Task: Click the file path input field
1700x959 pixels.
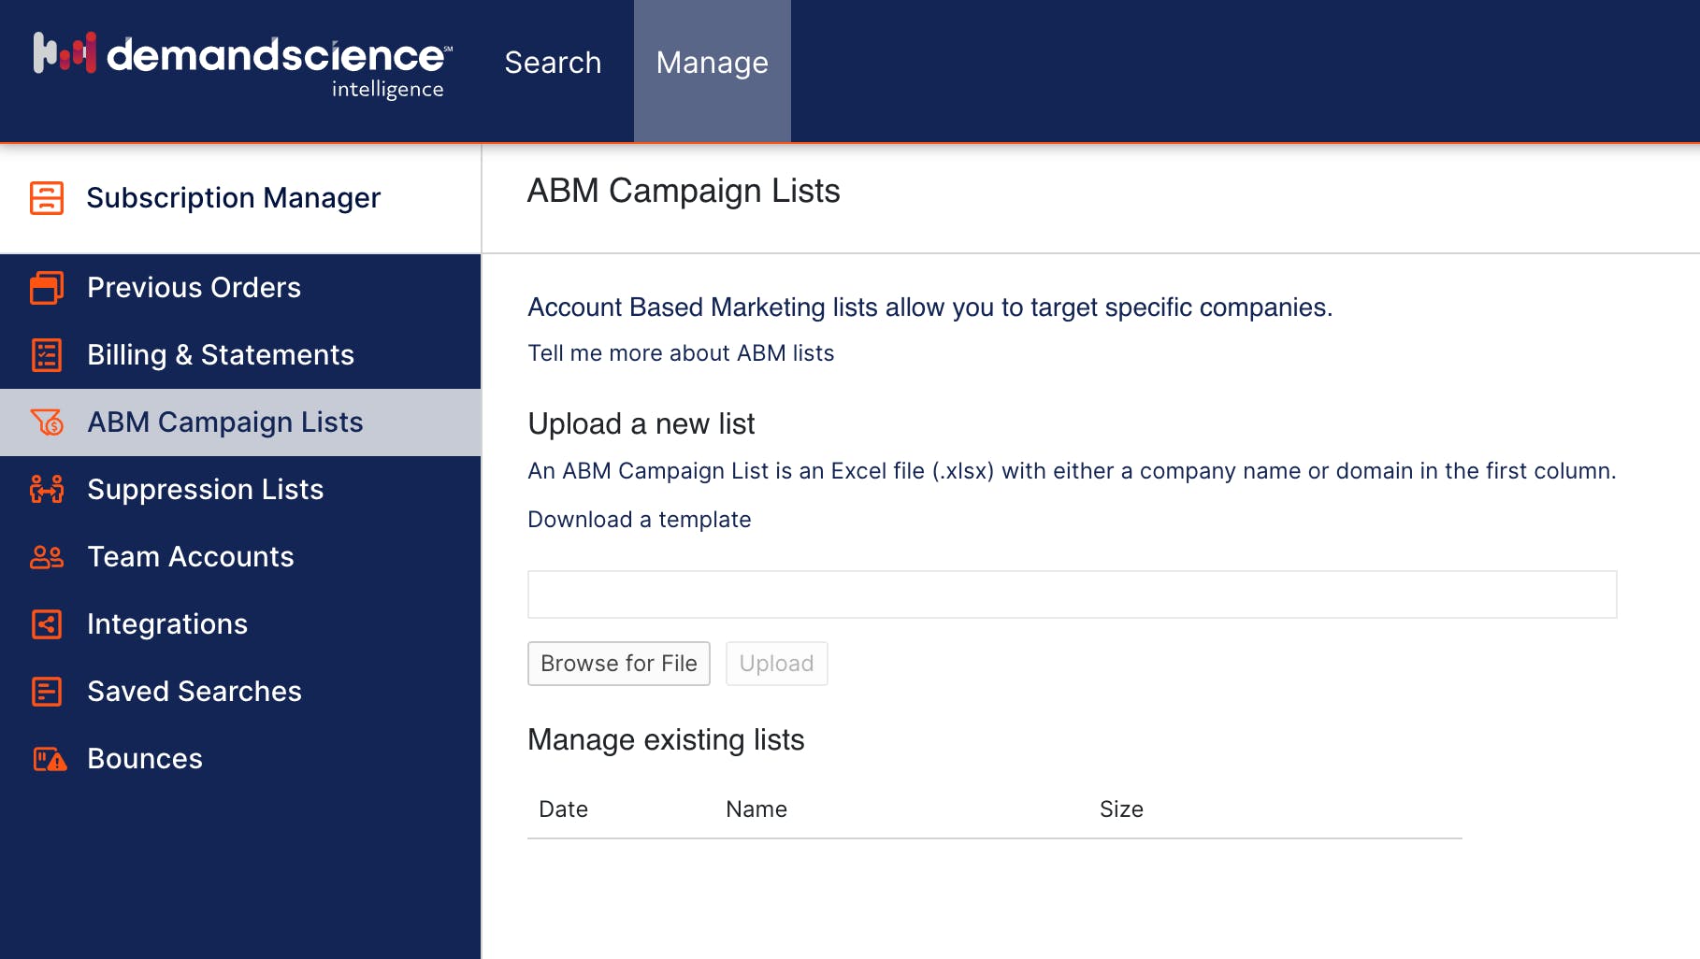Action: pyautogui.click(x=1072, y=594)
